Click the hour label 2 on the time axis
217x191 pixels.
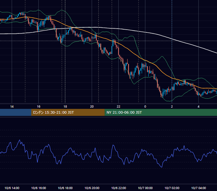pyautogui.click(x=172, y=107)
